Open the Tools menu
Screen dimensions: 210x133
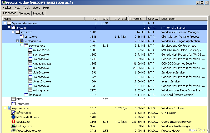[27, 8]
